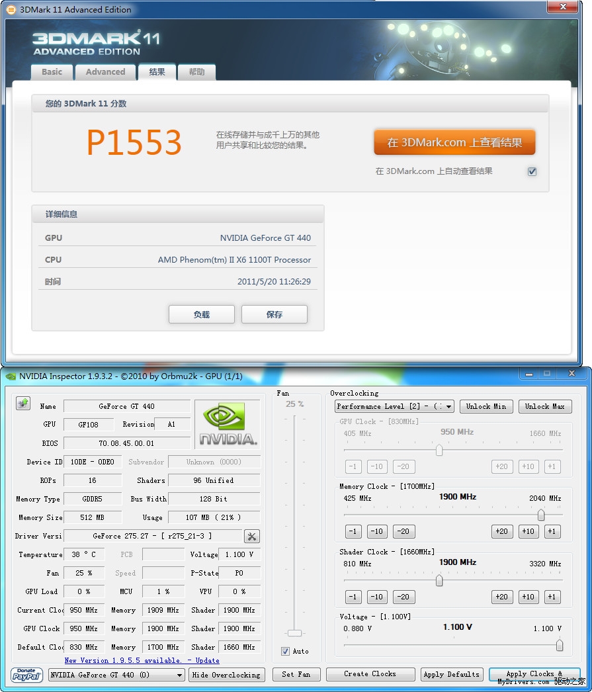Increase Shader Clock by 10 MHz
592x692 pixels.
(x=529, y=597)
